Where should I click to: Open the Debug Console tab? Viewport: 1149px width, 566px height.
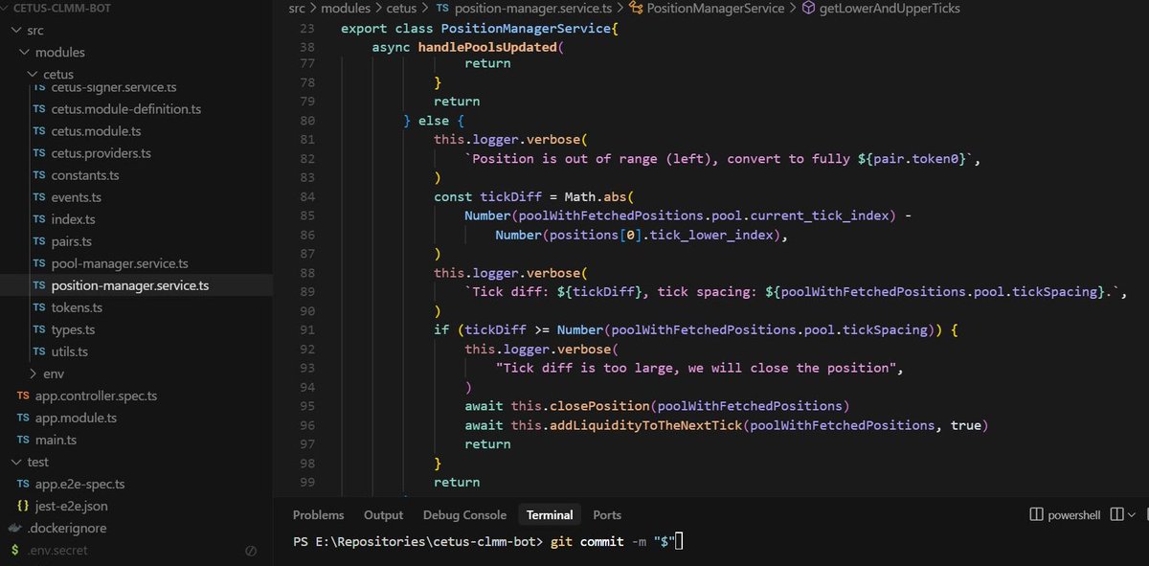click(464, 514)
